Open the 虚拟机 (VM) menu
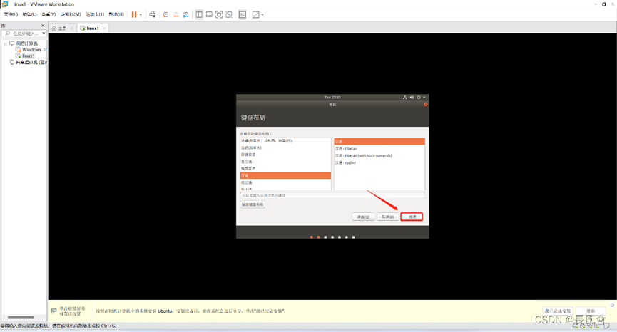The image size is (617, 332). tap(71, 14)
